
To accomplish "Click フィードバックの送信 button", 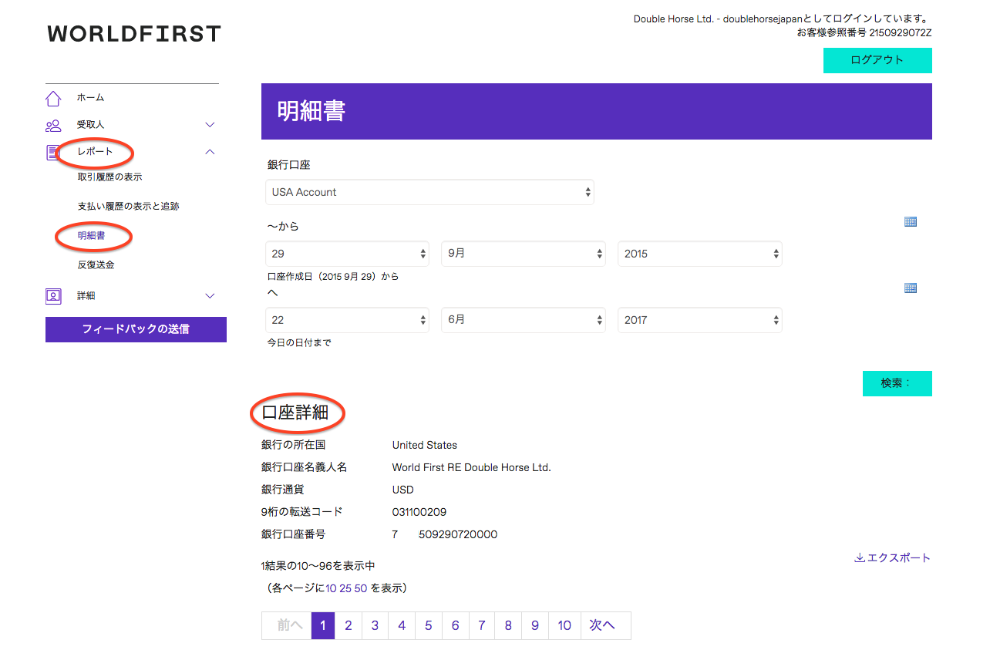I will 136,329.
